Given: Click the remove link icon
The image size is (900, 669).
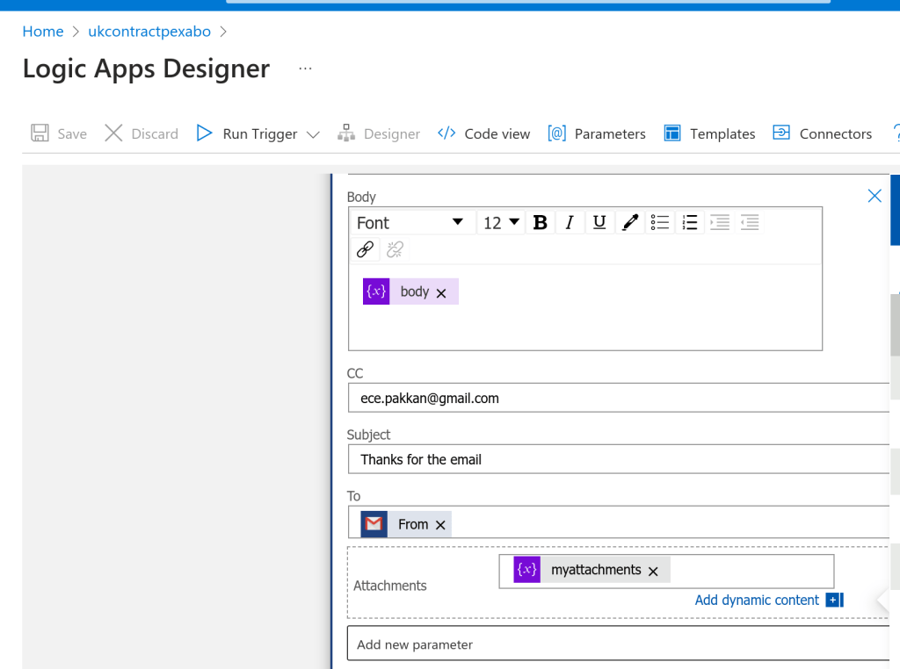Looking at the screenshot, I should (x=395, y=249).
